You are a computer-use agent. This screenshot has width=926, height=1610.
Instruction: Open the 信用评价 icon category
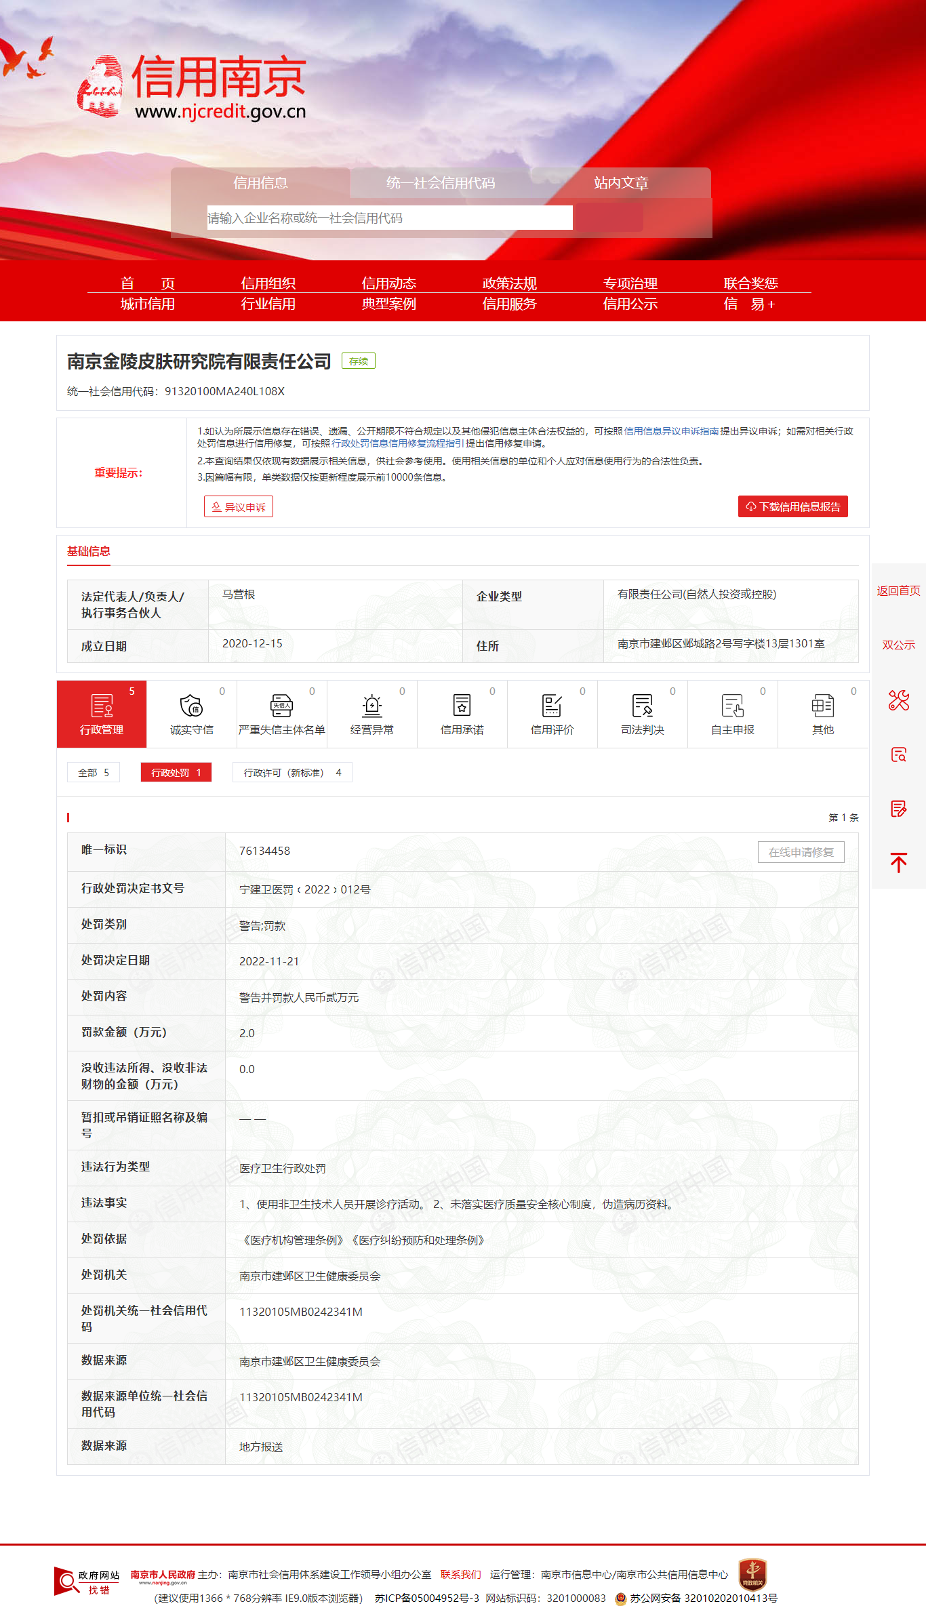(552, 714)
